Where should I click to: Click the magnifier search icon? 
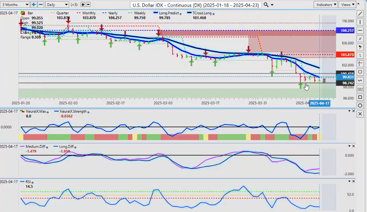click(266, 5)
